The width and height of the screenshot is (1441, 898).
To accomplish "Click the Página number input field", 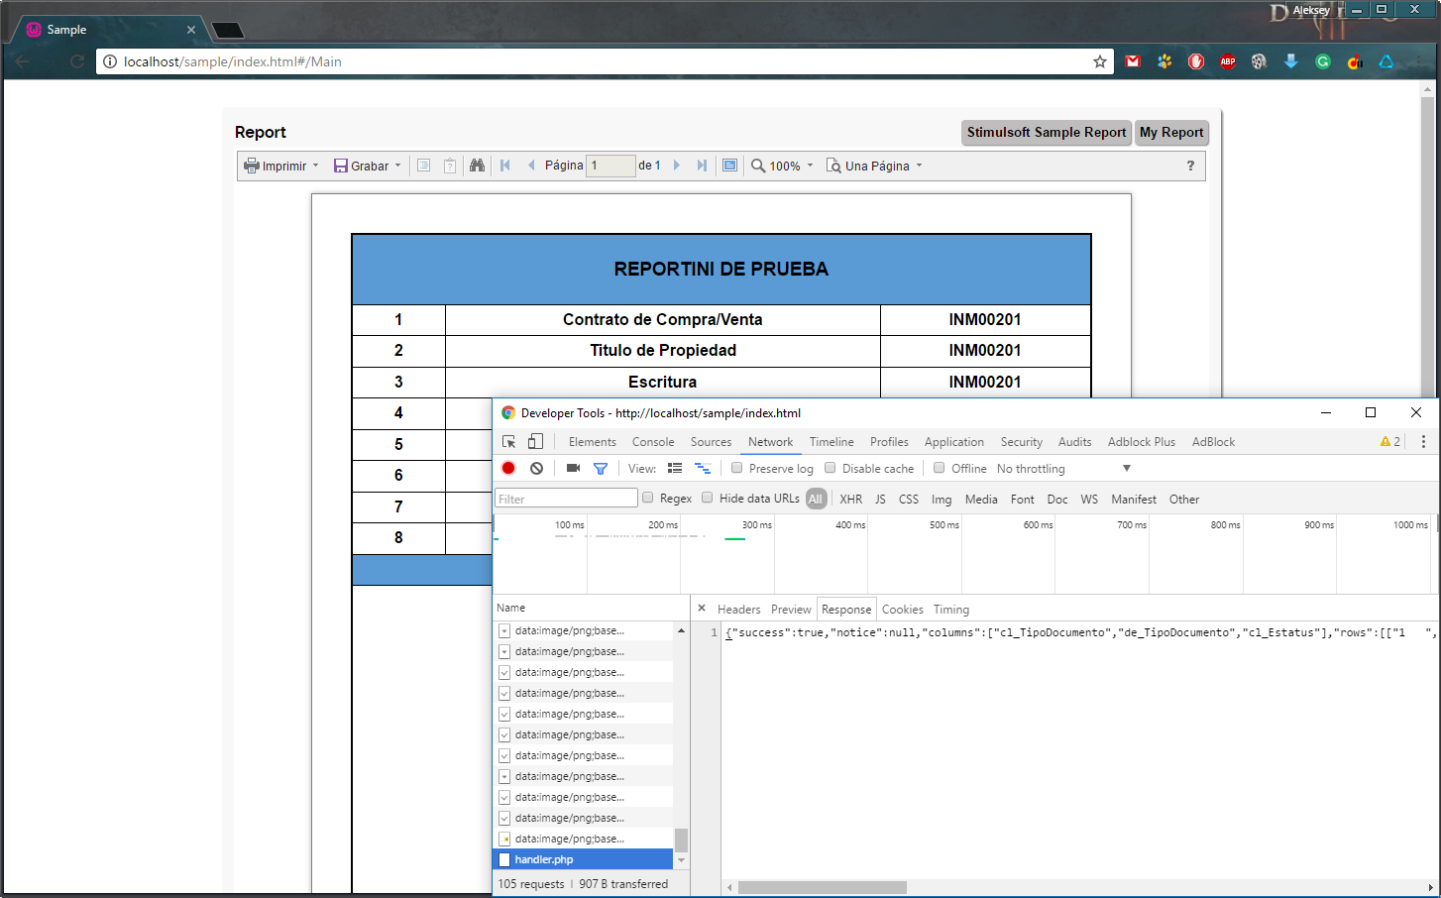I will 610,166.
